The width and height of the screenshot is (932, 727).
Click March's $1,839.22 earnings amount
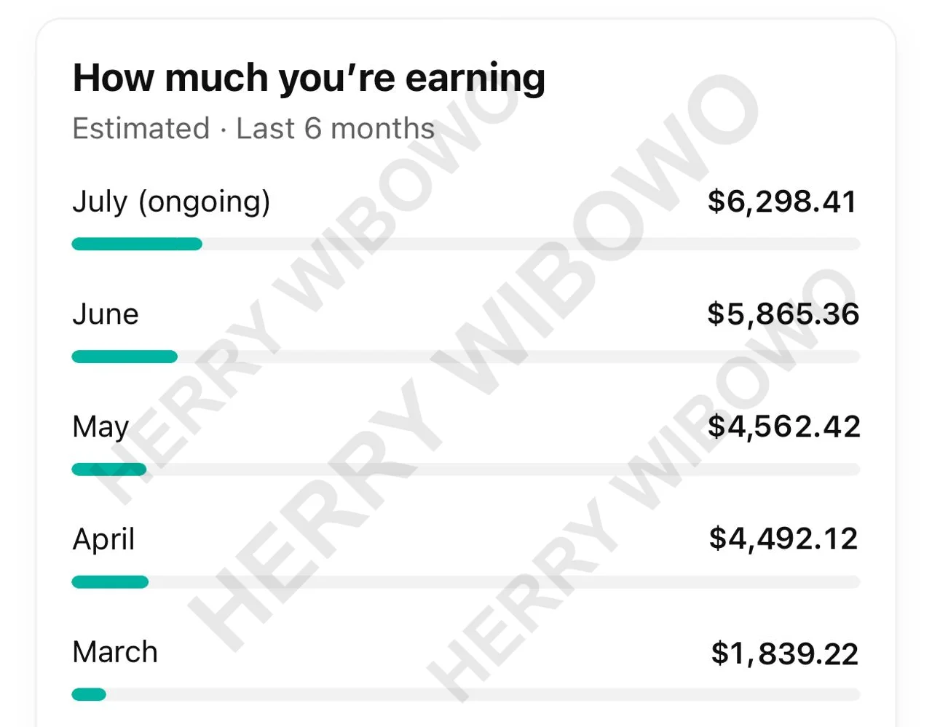pyautogui.click(x=784, y=653)
